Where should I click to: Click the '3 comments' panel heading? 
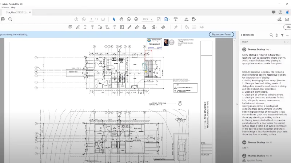tap(247, 35)
